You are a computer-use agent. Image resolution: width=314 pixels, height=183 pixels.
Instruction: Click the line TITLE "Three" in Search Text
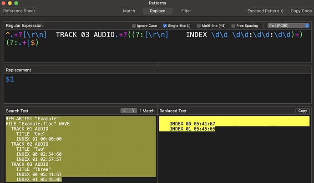pyautogui.click(x=33, y=169)
